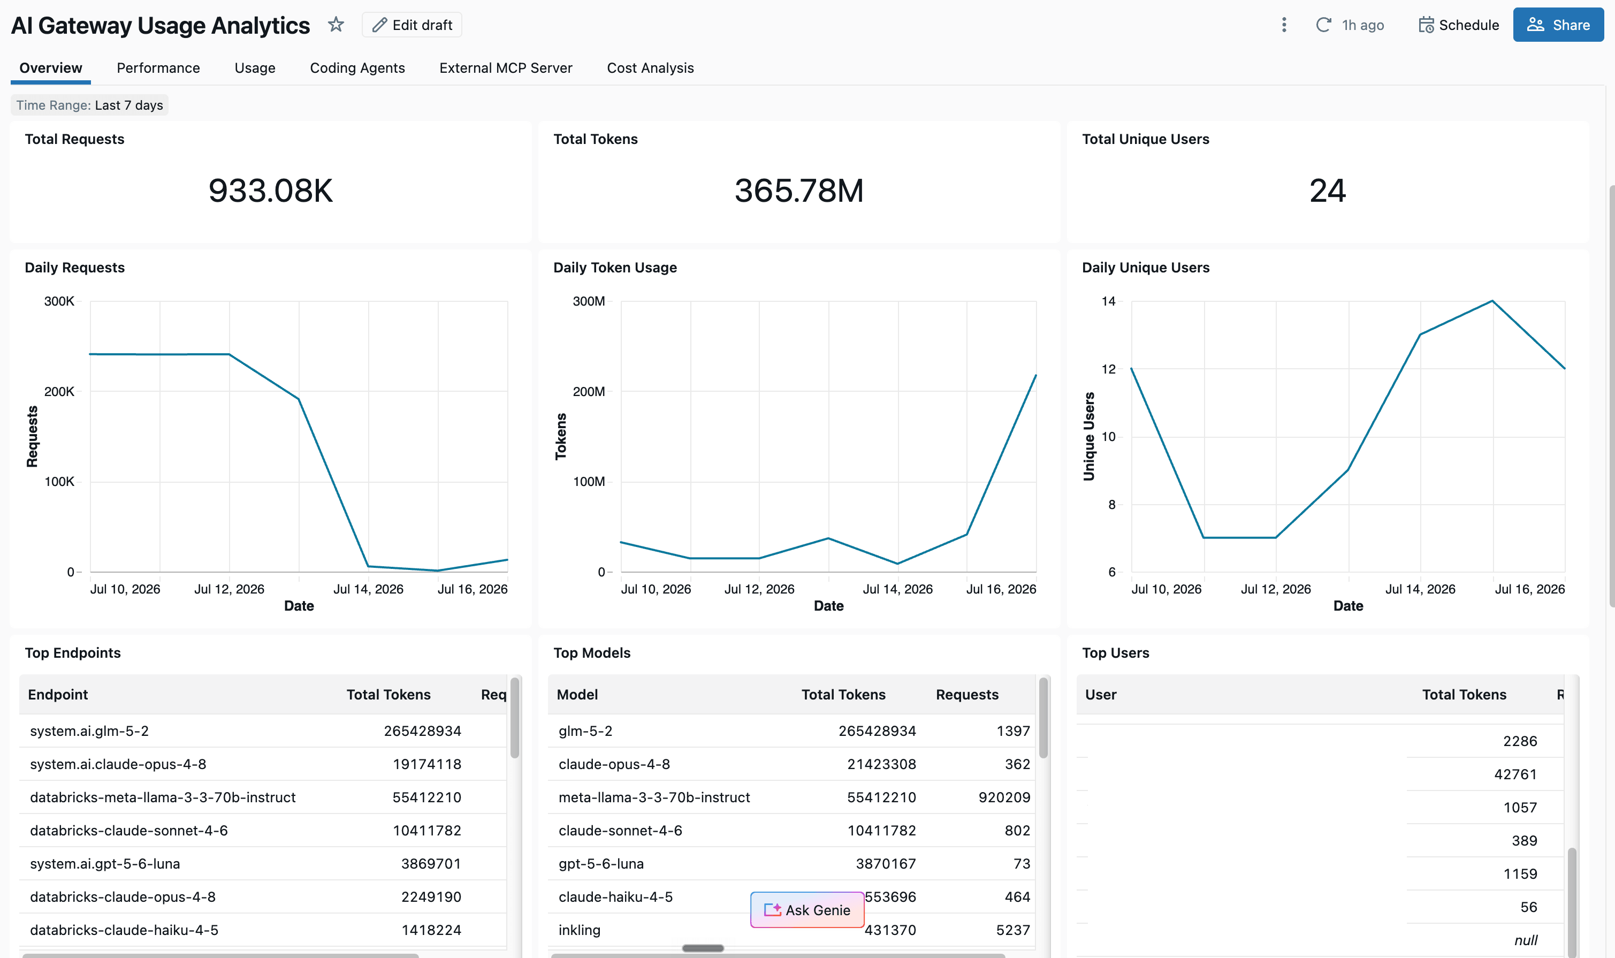The image size is (1615, 958).
Task: Click the Top Models vertical scrollbar
Action: coord(1043,717)
